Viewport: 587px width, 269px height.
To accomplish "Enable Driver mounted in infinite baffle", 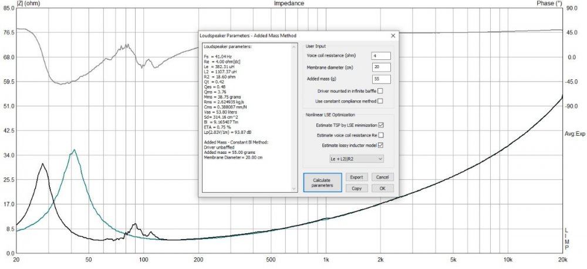I will (380, 90).
